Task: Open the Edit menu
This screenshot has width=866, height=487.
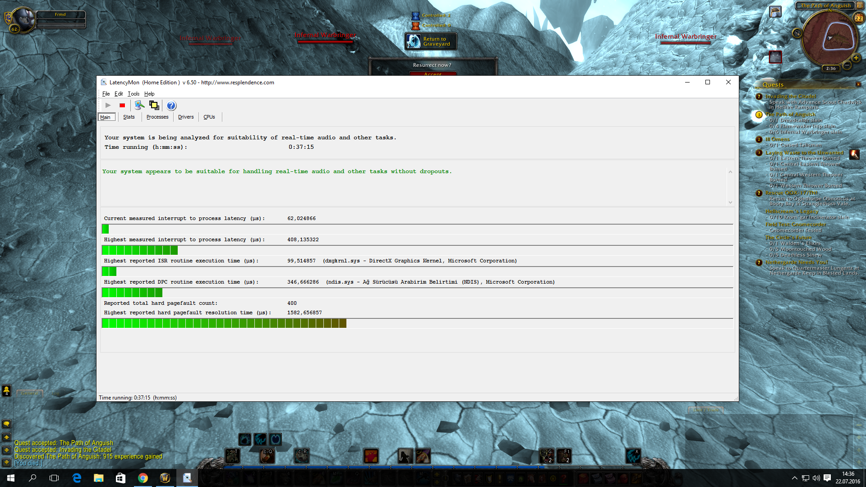Action: coord(119,94)
